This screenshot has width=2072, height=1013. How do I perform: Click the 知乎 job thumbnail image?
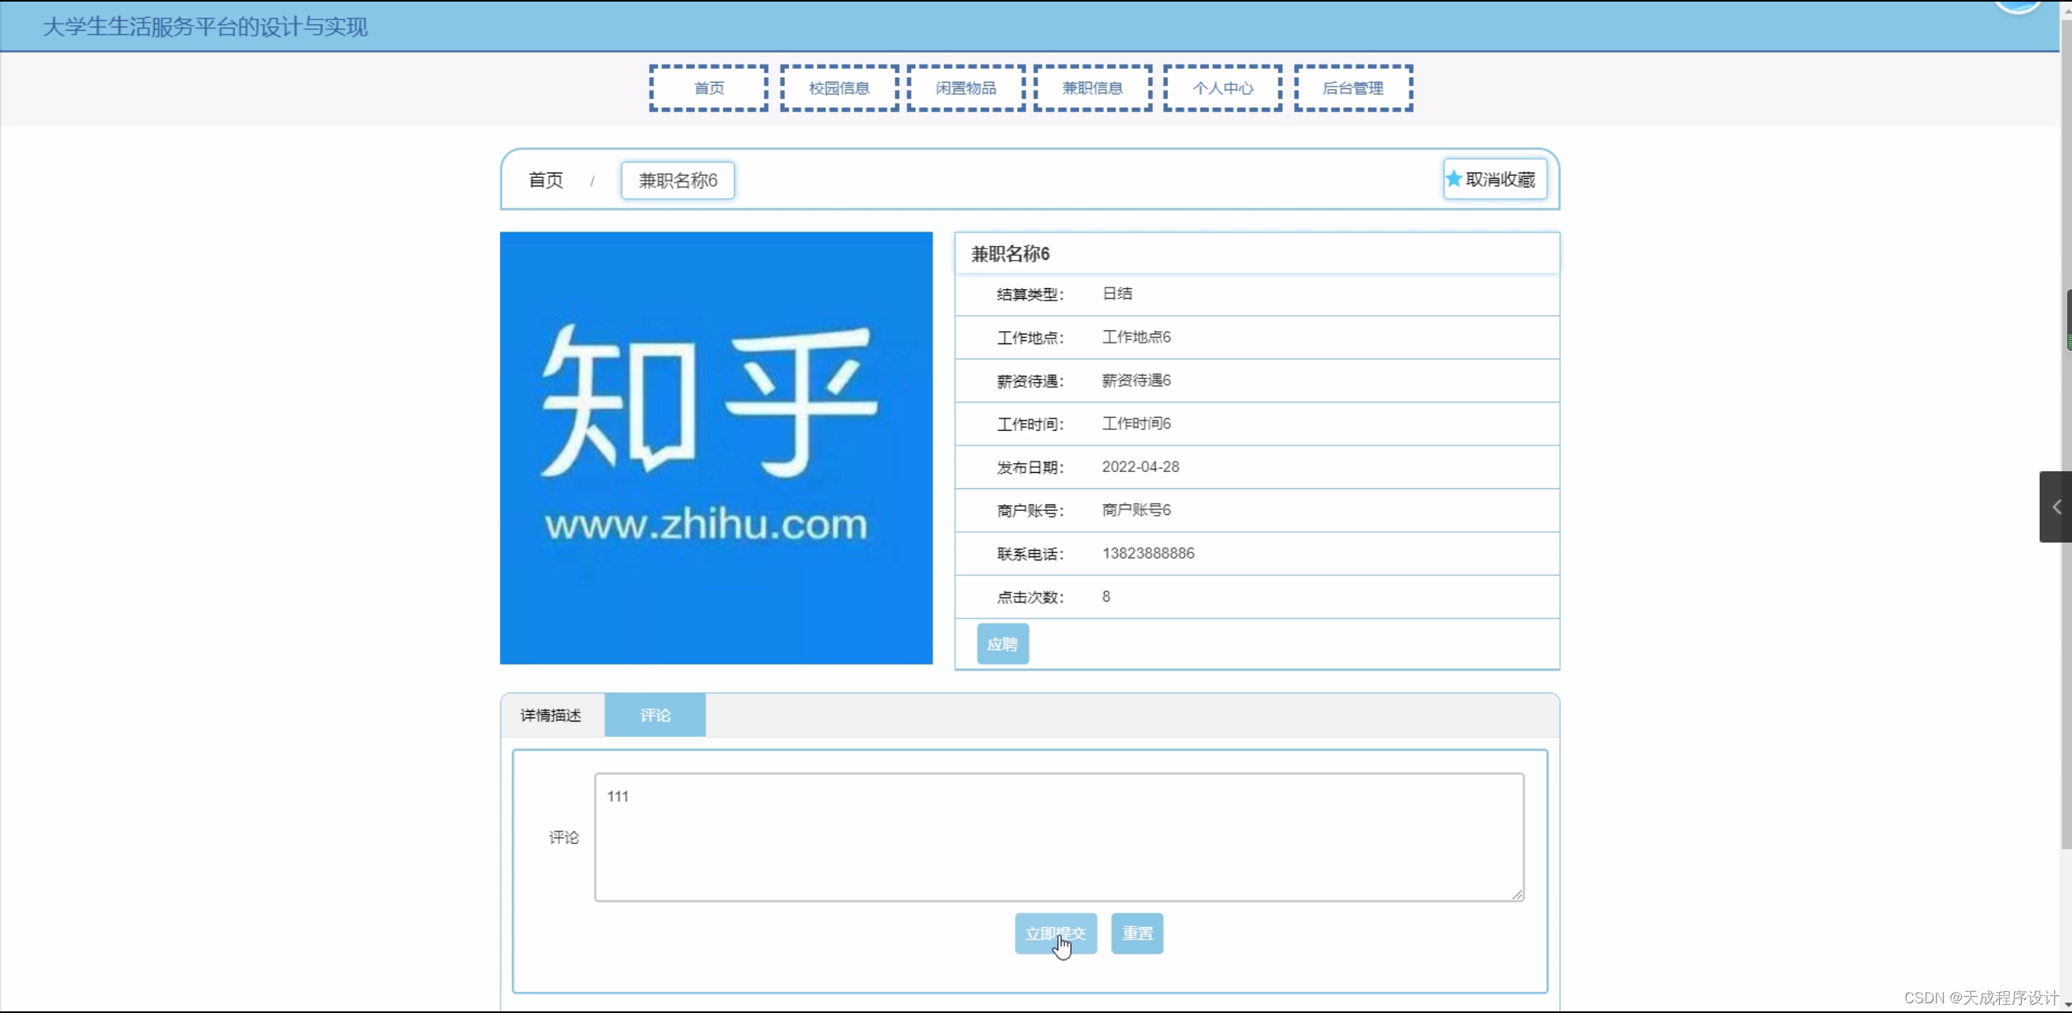[716, 448]
